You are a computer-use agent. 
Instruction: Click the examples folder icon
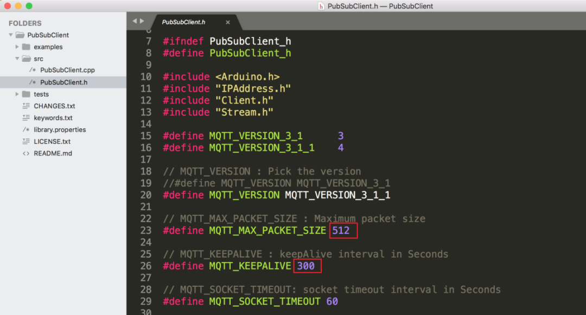(26, 47)
